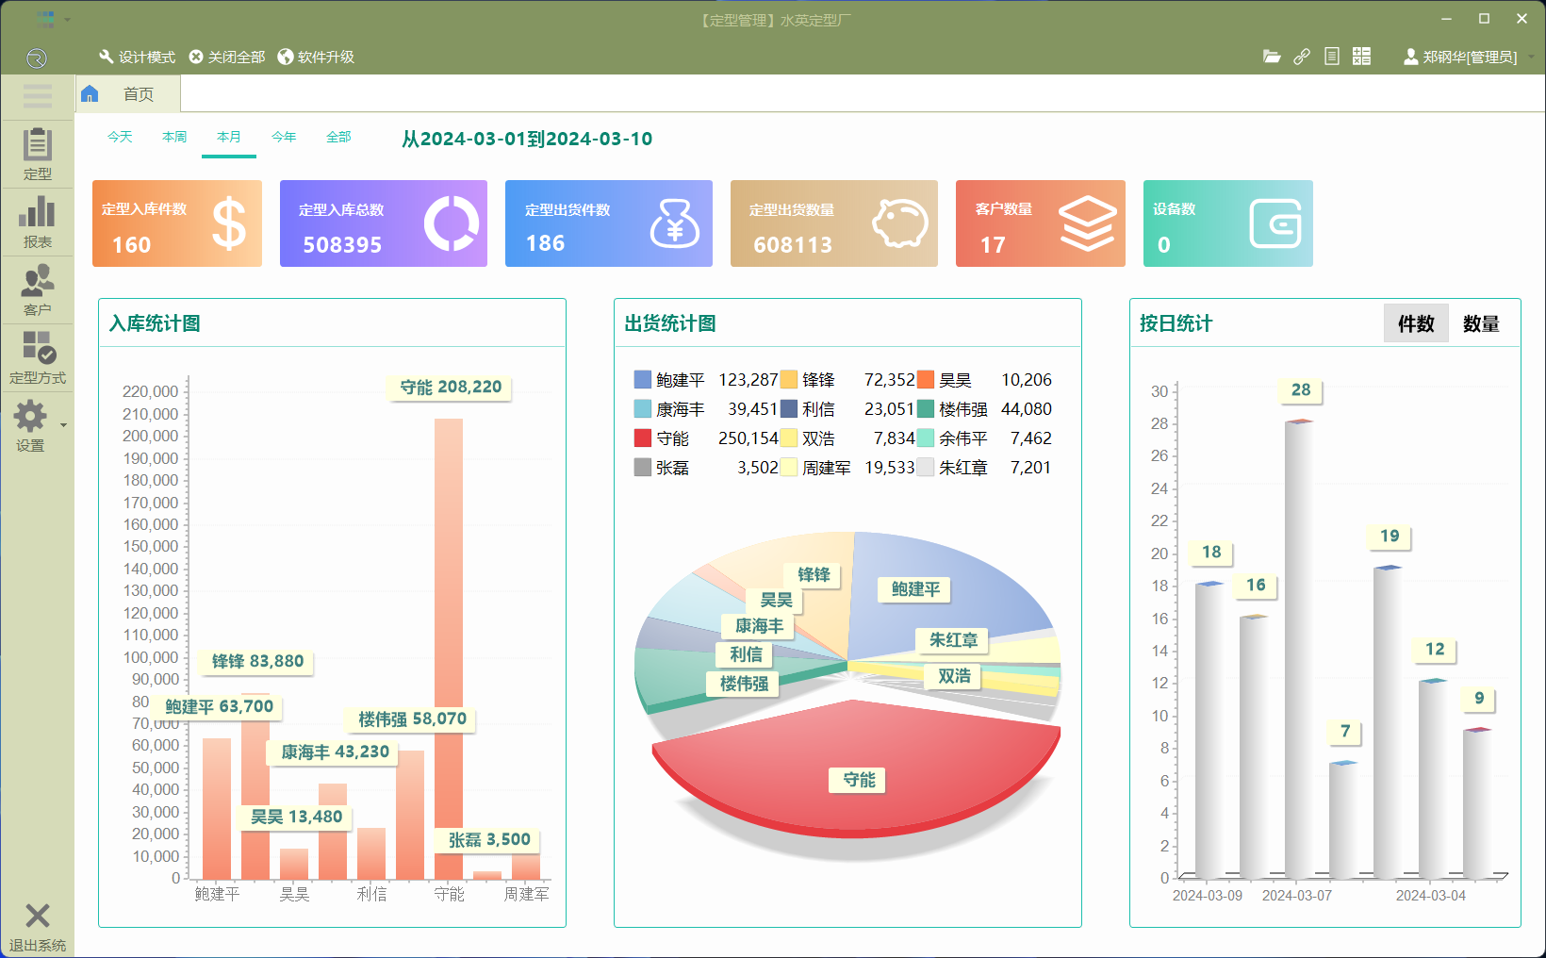Click the 锋锋 83,880 bar label

[257, 661]
